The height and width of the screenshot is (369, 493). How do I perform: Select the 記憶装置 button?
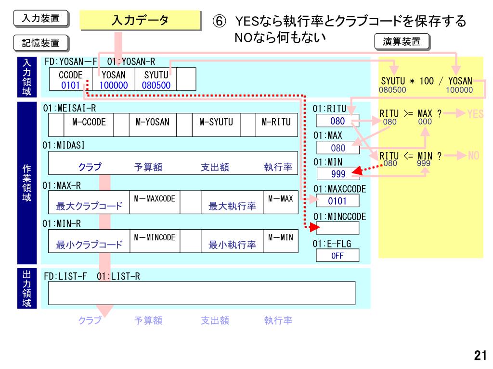(41, 43)
